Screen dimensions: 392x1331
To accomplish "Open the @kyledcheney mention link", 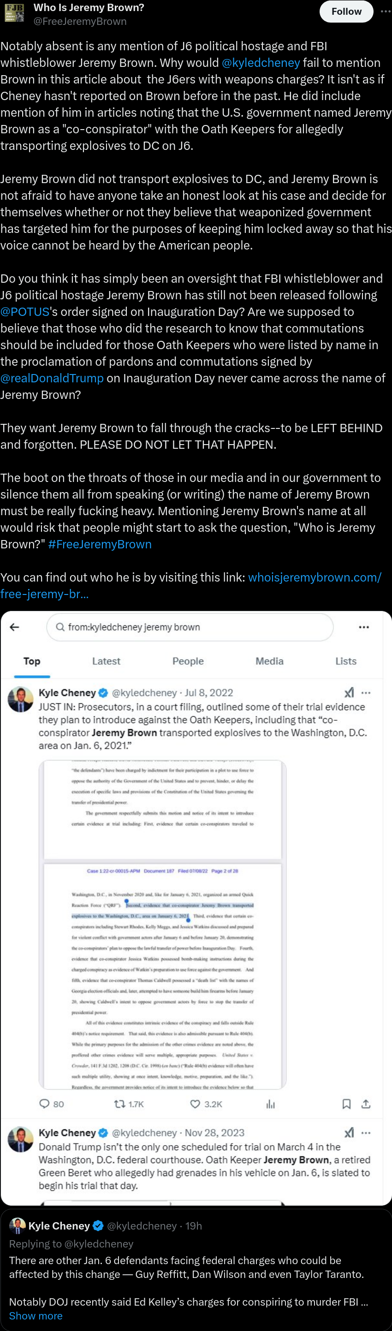I will [x=261, y=63].
